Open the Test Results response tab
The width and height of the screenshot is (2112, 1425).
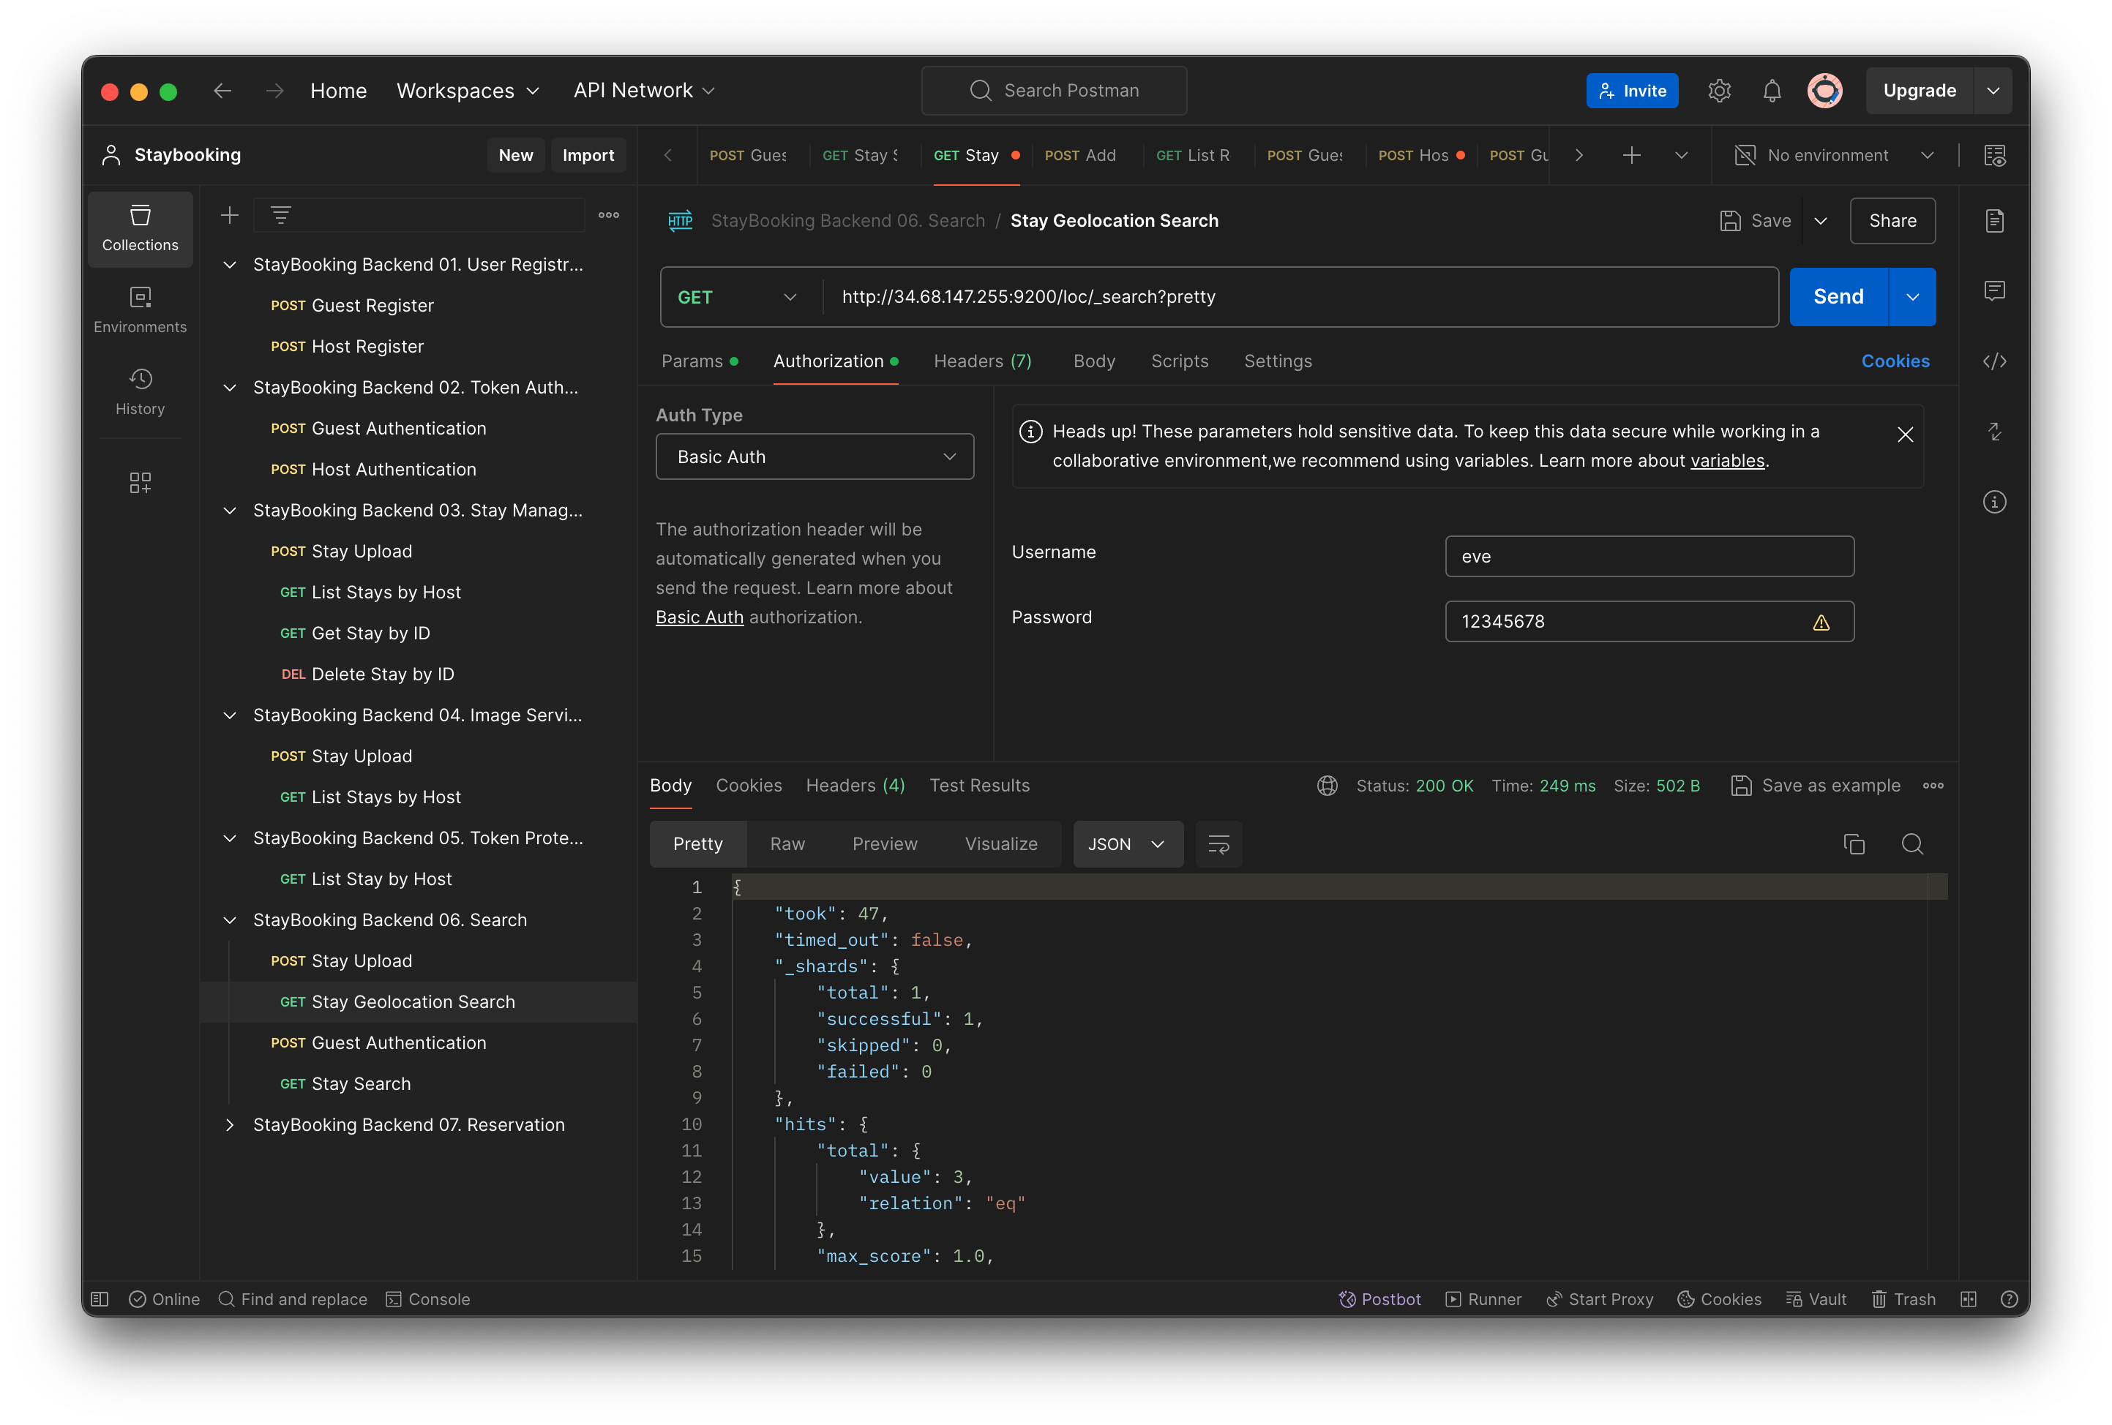980,785
